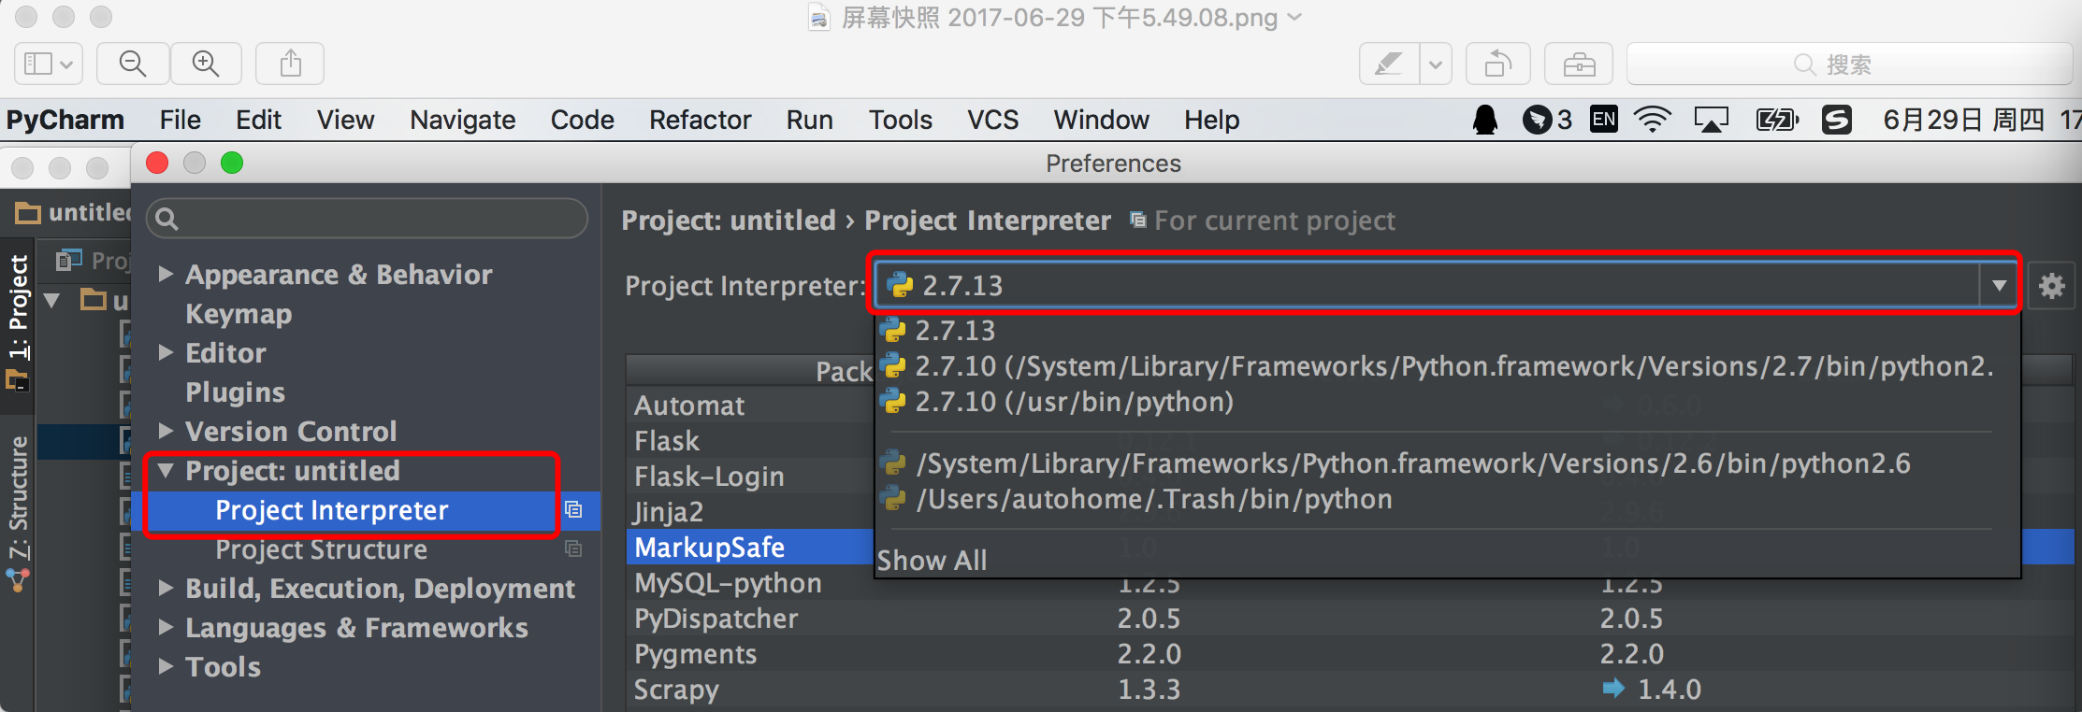Screen dimensions: 2082x712
Task: Select the Flask package row
Action: tap(667, 440)
